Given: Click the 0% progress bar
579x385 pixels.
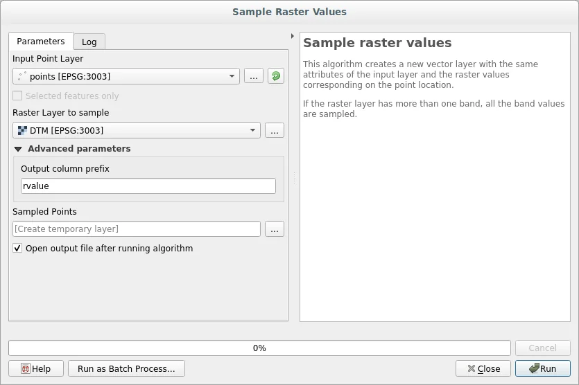Looking at the screenshot, I should pyautogui.click(x=259, y=348).
